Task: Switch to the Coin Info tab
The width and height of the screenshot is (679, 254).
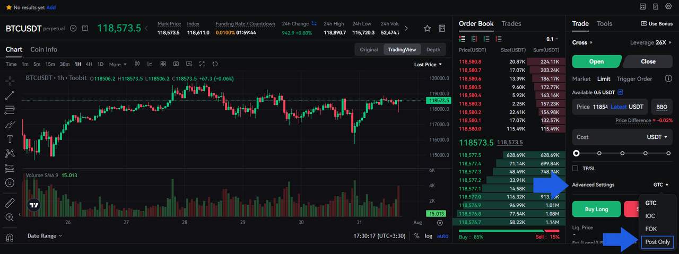Action: click(x=43, y=49)
